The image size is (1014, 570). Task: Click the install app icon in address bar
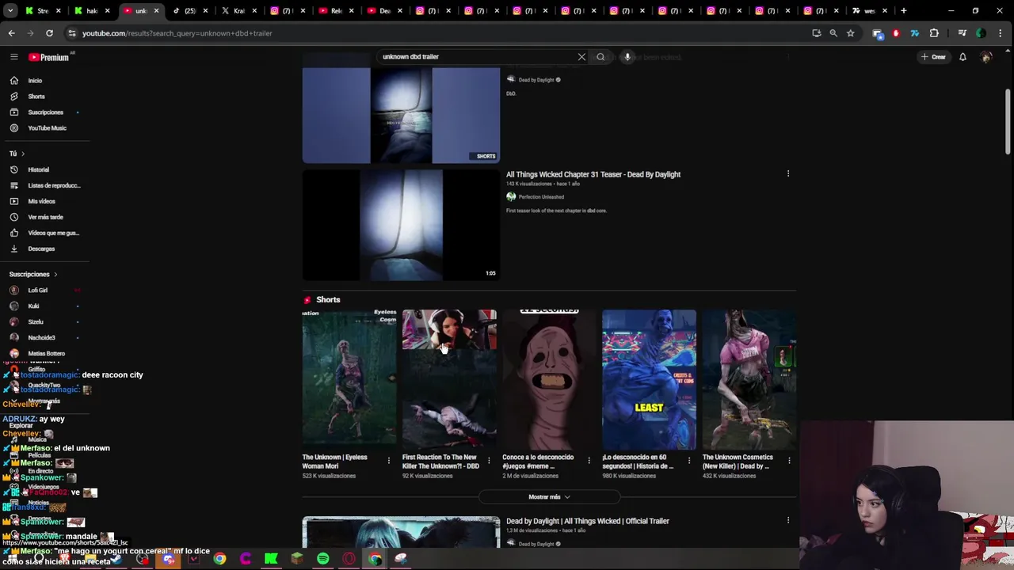(817, 33)
